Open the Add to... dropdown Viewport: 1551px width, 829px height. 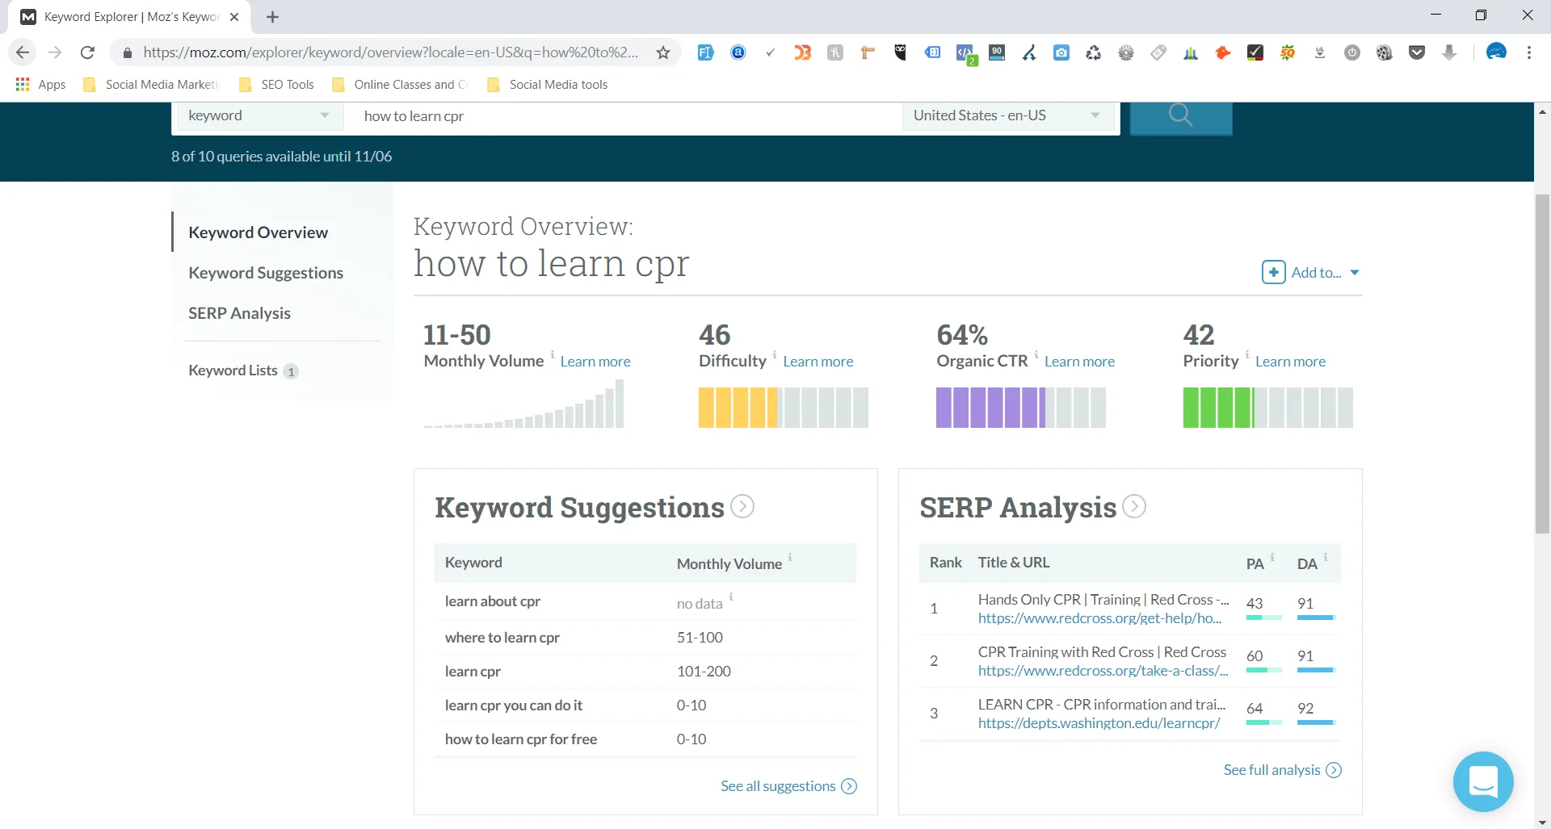click(1310, 272)
